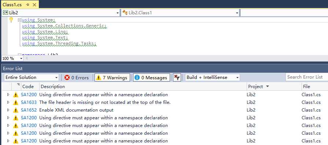328x145 pixels.
Task: Pin the Class1.cs tab
Action: (x=27, y=5)
